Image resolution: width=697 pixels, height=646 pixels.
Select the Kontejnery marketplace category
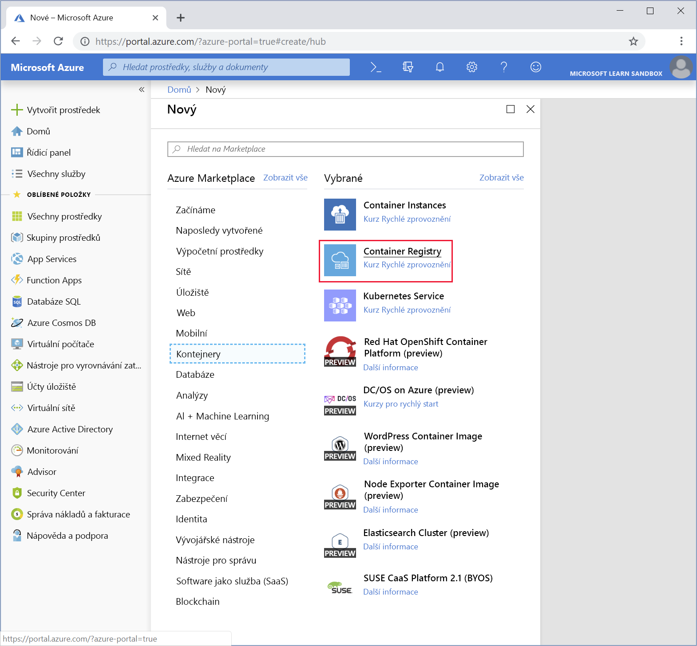tap(238, 354)
